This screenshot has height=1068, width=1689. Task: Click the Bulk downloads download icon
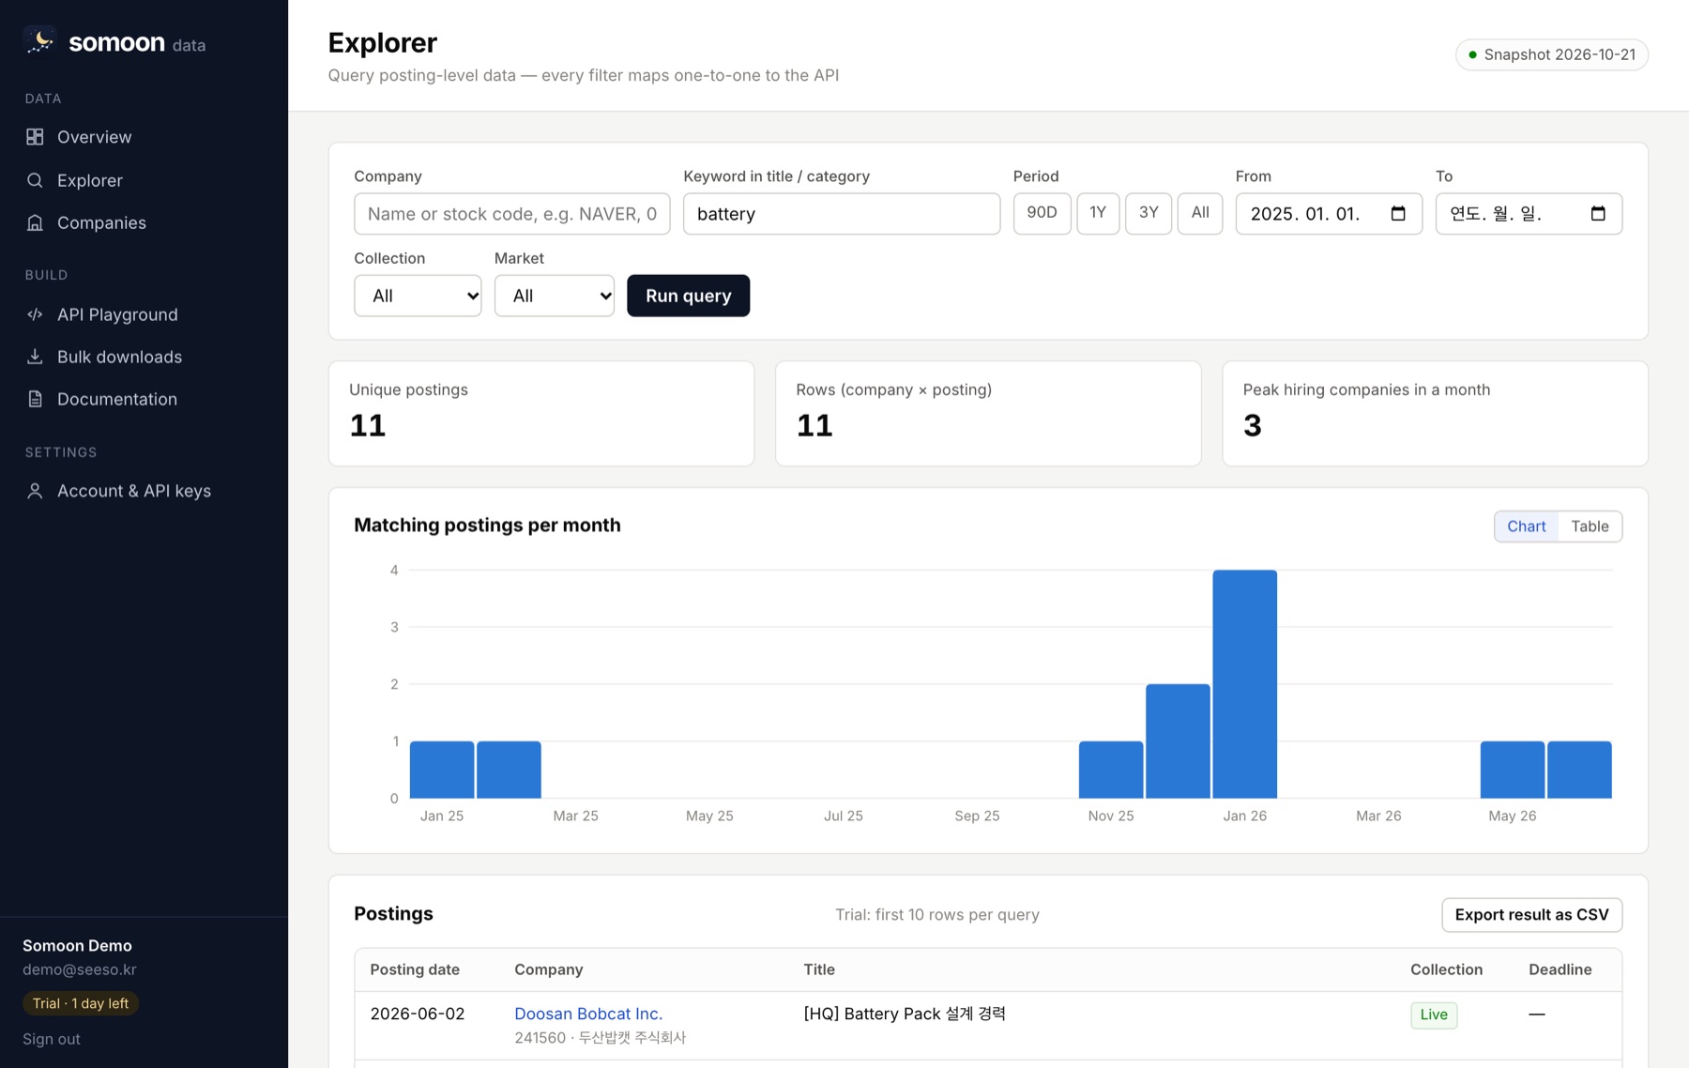point(35,357)
